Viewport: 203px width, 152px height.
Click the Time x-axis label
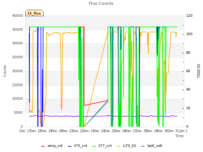pyautogui.click(x=180, y=136)
